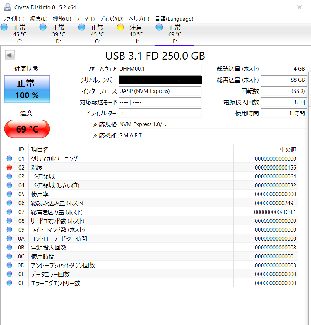The height and width of the screenshot is (325, 311).
Task: Click the 項目名 column header
Action: (131, 150)
